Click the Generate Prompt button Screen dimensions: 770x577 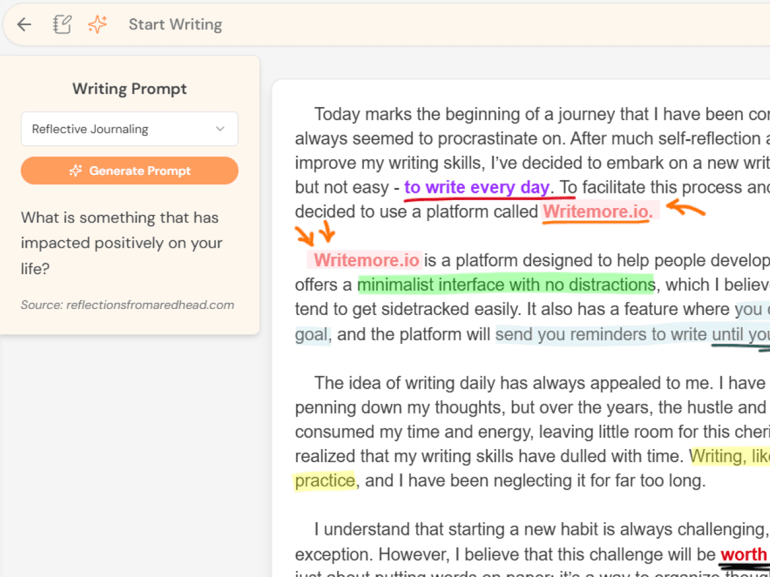pos(129,171)
